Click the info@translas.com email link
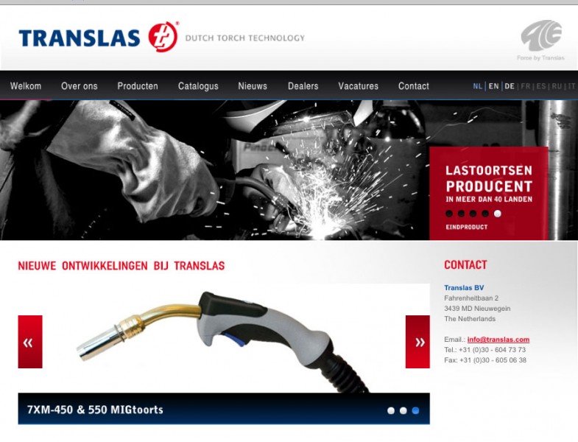Viewport: 578px width, 442px height. pos(498,340)
